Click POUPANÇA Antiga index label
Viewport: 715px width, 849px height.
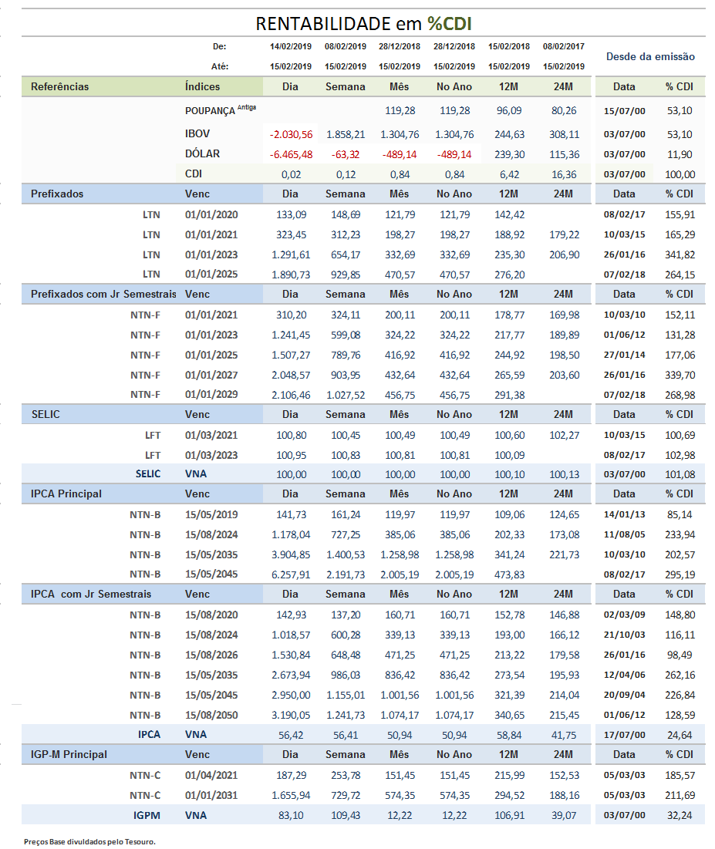click(221, 110)
